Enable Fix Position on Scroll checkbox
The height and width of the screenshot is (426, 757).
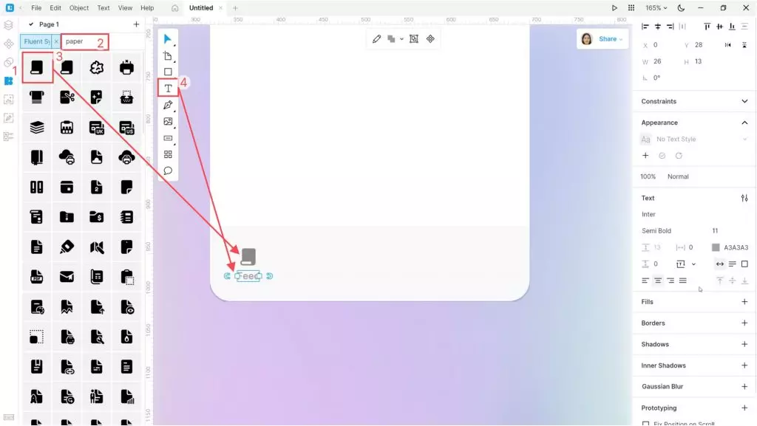click(646, 424)
